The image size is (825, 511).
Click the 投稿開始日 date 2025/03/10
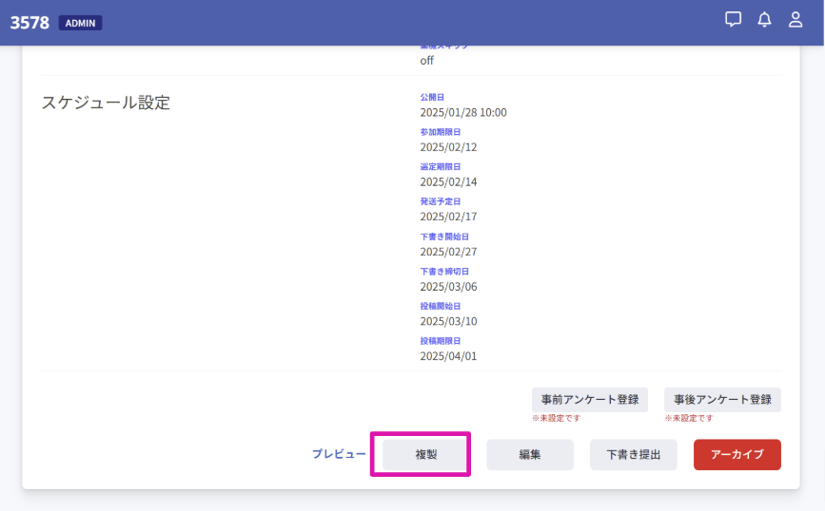pyautogui.click(x=448, y=321)
